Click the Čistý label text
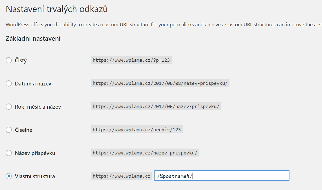The height and width of the screenshot is (190, 322). pos(21,61)
